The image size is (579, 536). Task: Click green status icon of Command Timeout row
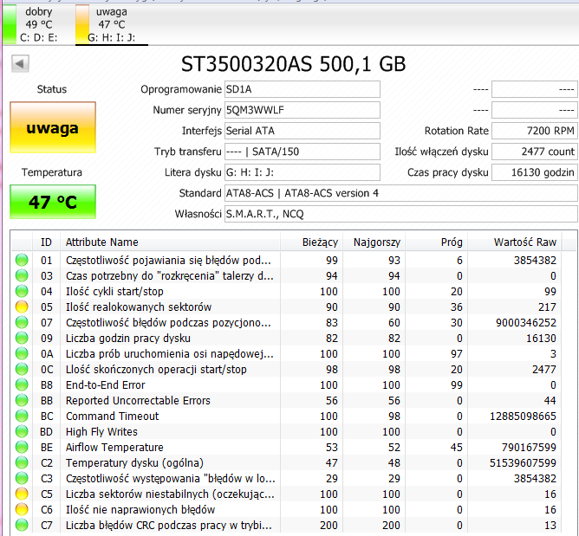22,416
